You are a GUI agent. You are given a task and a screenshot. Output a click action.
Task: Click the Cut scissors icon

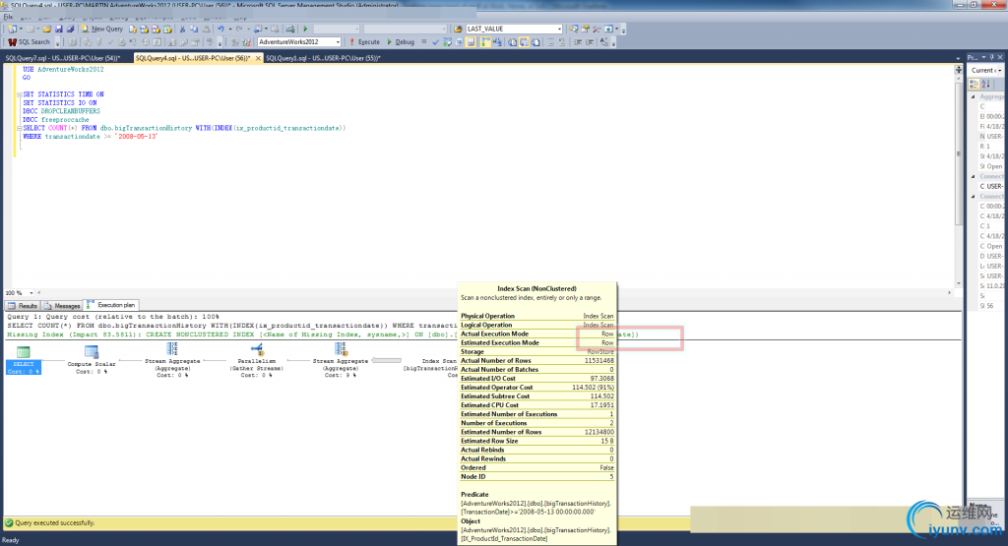(x=182, y=29)
